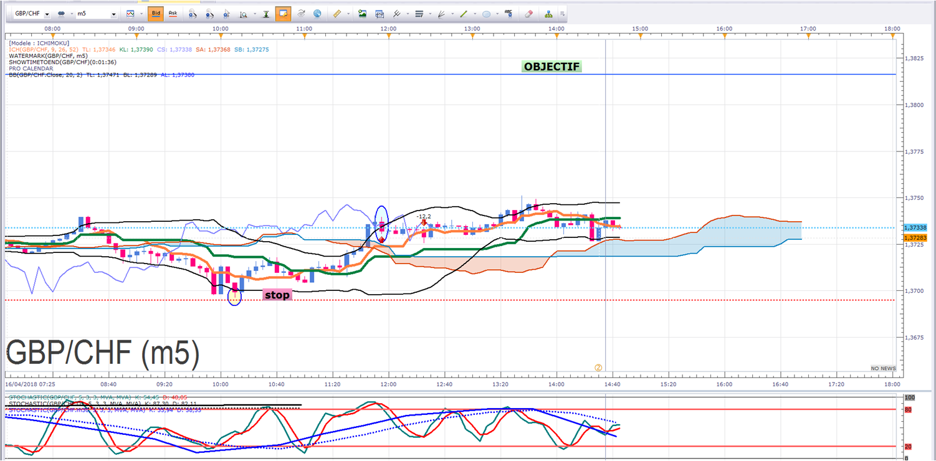The image size is (936, 461).
Task: Click the green hierarchy tree icon
Action: pyautogui.click(x=548, y=14)
